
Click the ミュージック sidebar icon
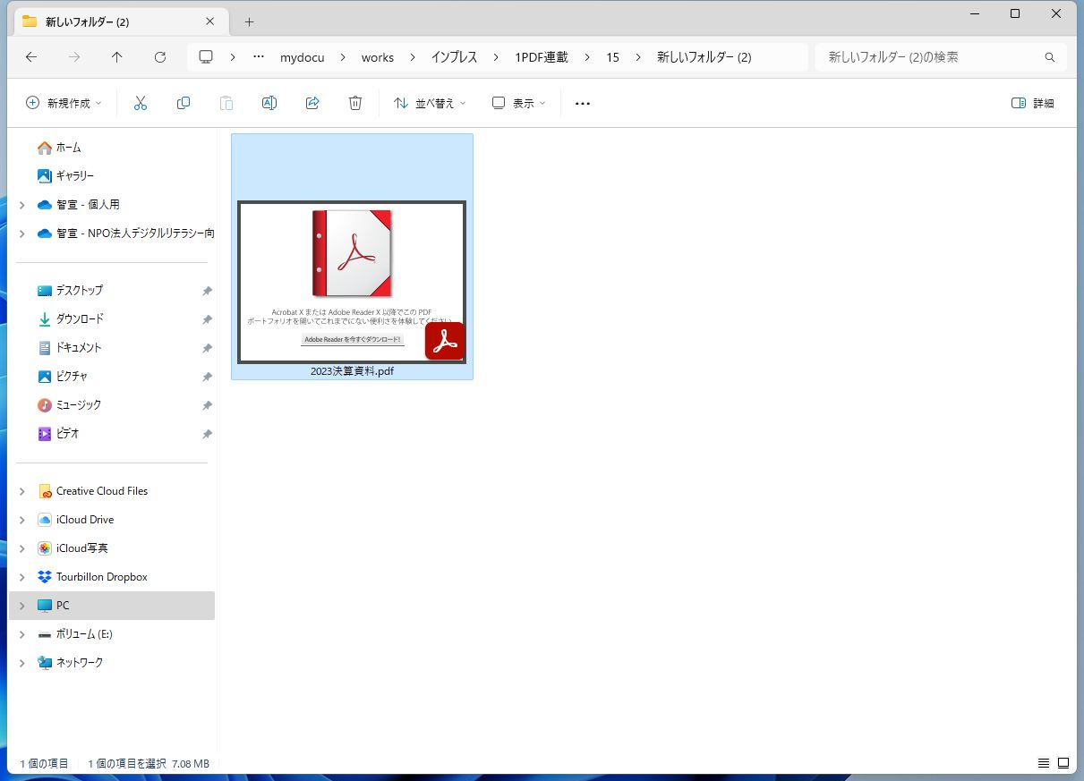pos(42,404)
